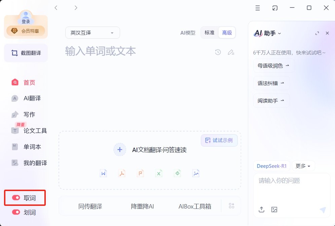Viewport: 335px width, 226px height.
Task: Select the Word document translation icon
Action: [x=103, y=173]
